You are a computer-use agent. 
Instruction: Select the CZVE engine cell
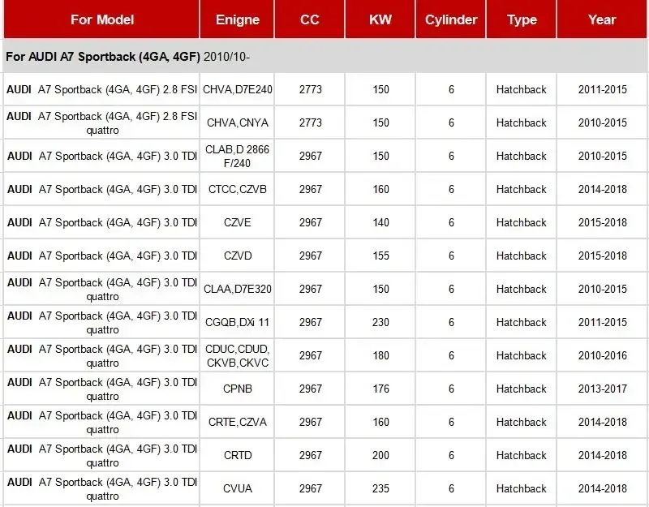click(237, 222)
